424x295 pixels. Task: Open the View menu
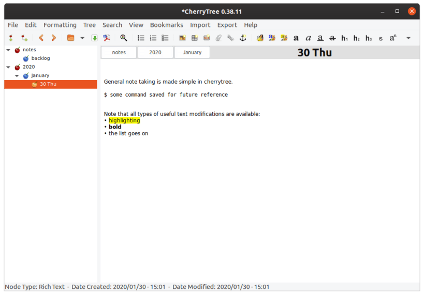pyautogui.click(x=136, y=25)
